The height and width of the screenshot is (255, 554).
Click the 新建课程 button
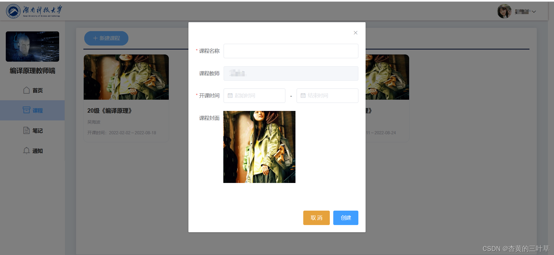click(x=106, y=38)
